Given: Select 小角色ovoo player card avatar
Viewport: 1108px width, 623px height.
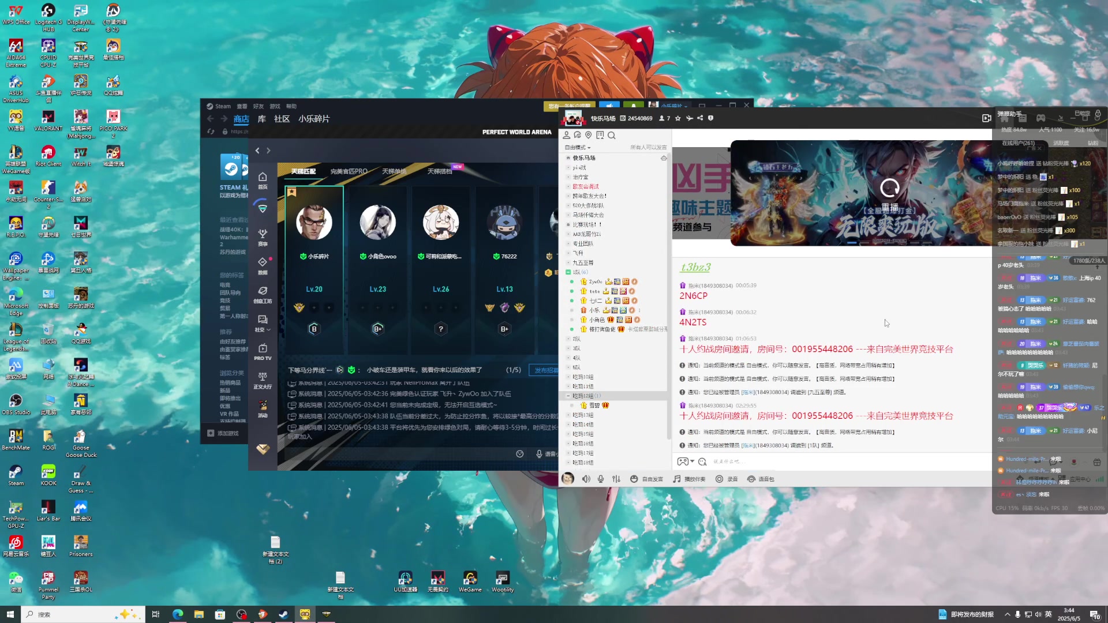Looking at the screenshot, I should [377, 222].
